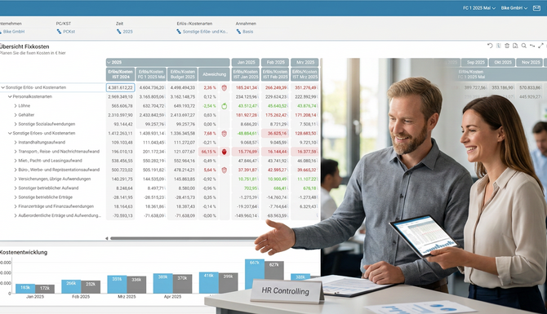Expand Versicherungen, übrige Aufwendungen row
This screenshot has height=314, width=547.
pyautogui.click(x=16, y=179)
